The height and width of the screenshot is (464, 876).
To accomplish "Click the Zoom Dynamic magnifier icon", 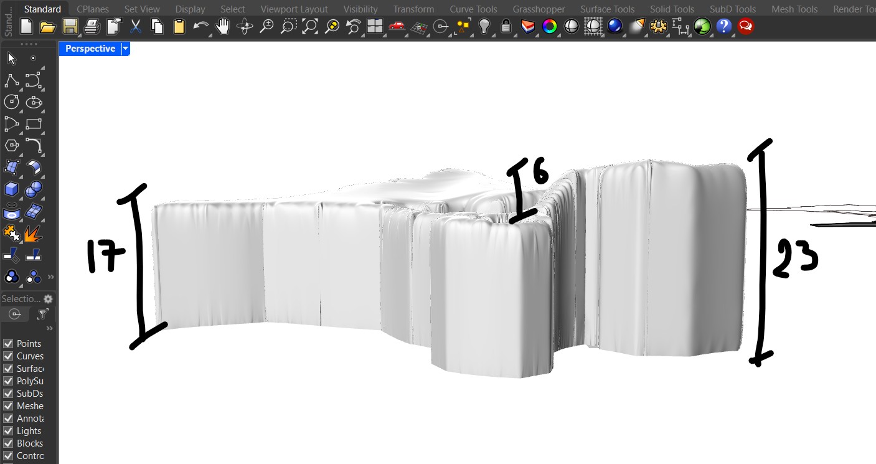I will point(266,27).
